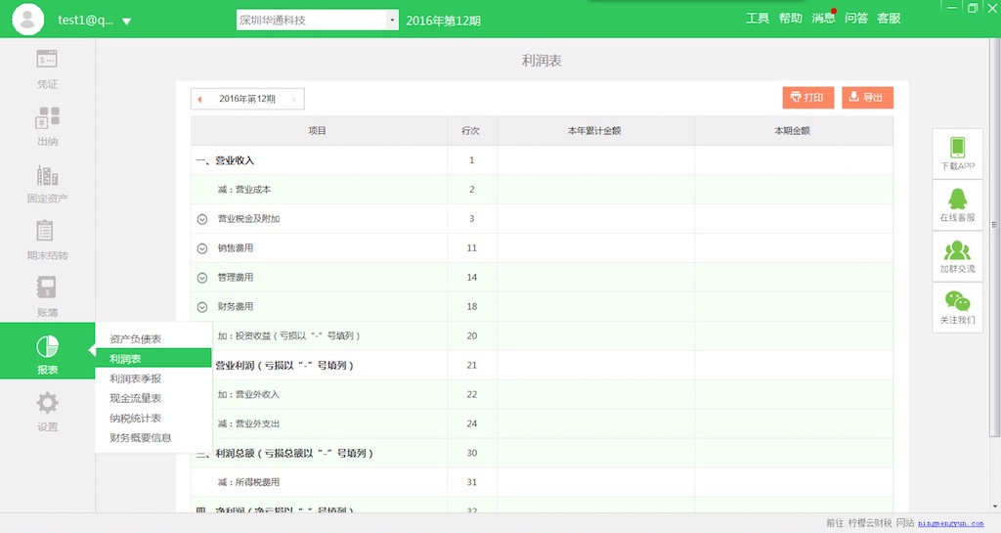The height and width of the screenshot is (533, 1001).
Task: Open the 期末结转 period-end icon
Action: tap(47, 232)
